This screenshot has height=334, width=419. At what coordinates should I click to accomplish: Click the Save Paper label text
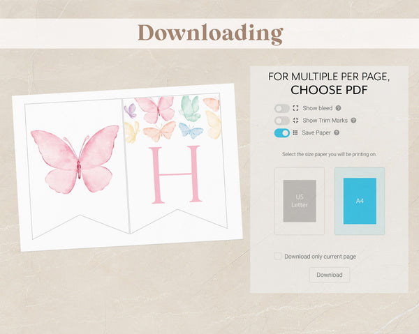[316, 132]
